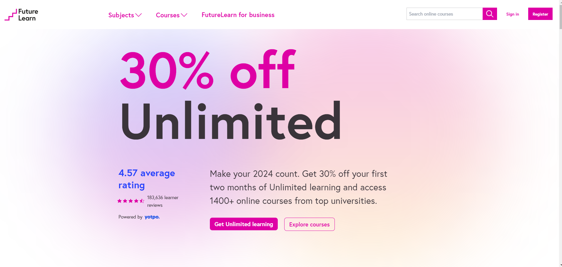Click the FutureLearn logo
Viewport: 562px width, 267px height.
click(x=21, y=15)
